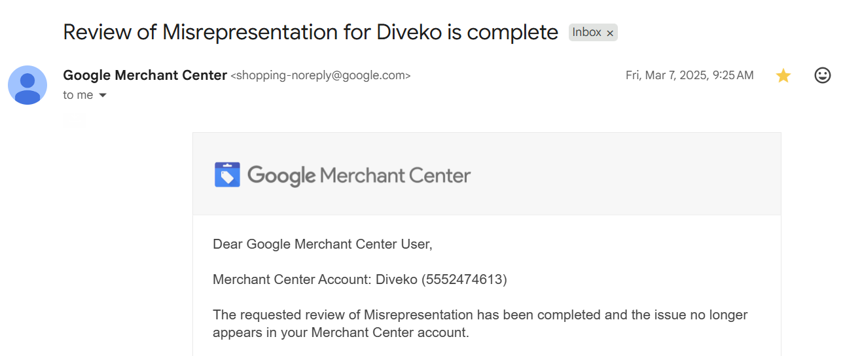Click the Fri, Mar 7, 2025 timestamp
The width and height of the screenshot is (843, 356).
coord(689,75)
